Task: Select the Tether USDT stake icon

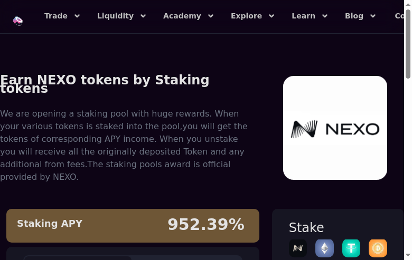Action: tap(351, 248)
